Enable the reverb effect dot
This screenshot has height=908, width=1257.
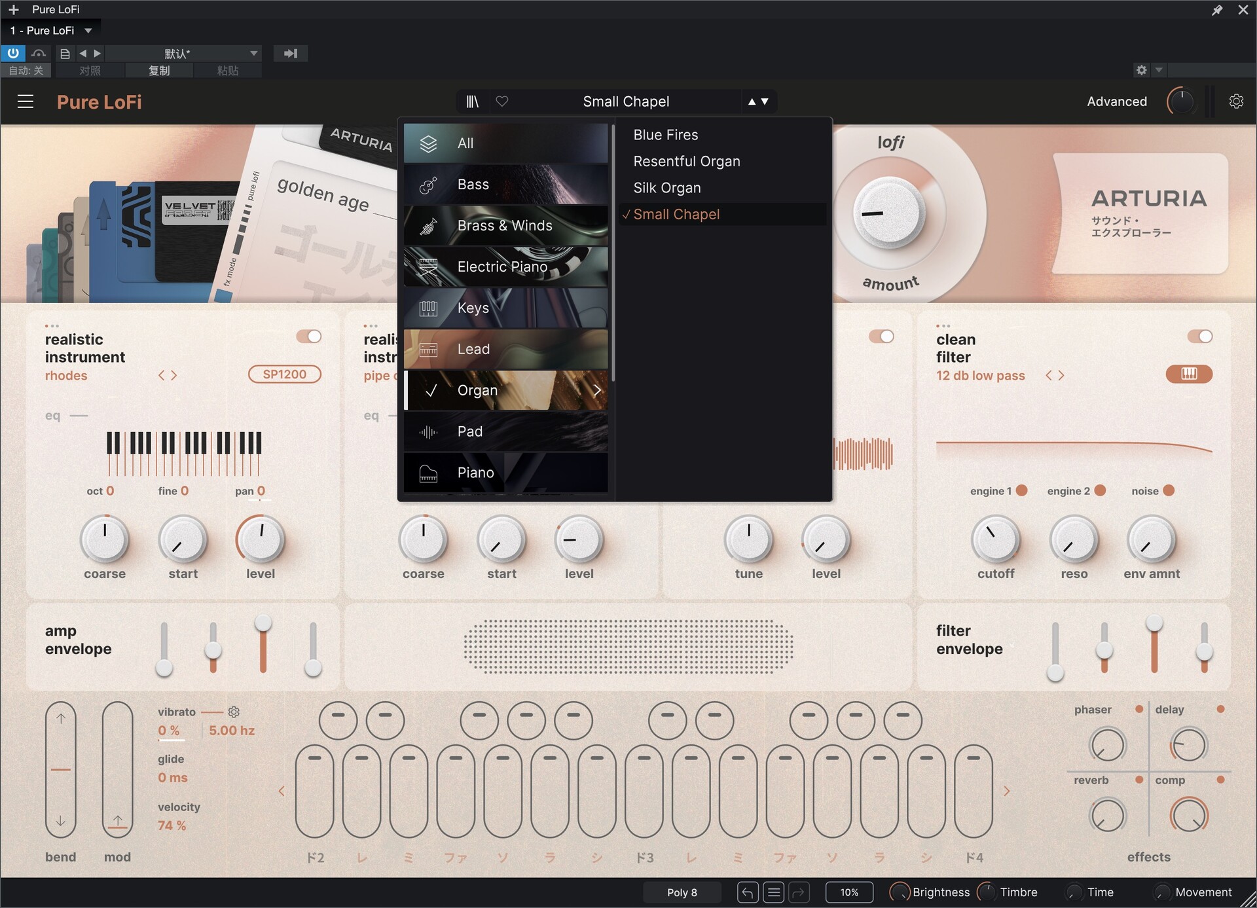pyautogui.click(x=1139, y=780)
